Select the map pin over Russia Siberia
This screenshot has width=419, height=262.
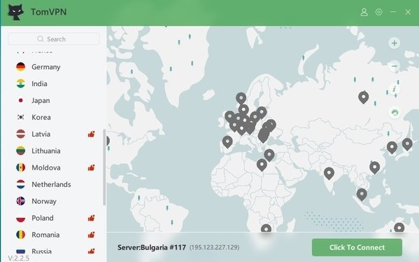click(364, 97)
